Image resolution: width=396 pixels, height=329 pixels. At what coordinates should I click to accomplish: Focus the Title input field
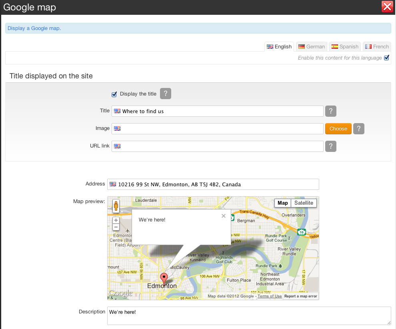(218, 111)
